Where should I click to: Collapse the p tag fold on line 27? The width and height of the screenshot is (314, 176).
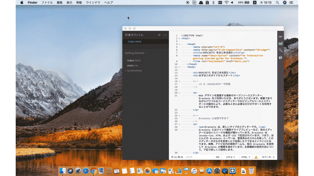click(180, 124)
